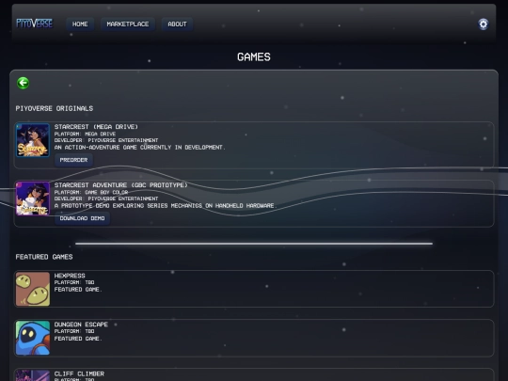This screenshot has height=381, width=508.
Task: Click the Starcrest (Mega Drive) title
Action: (x=96, y=127)
